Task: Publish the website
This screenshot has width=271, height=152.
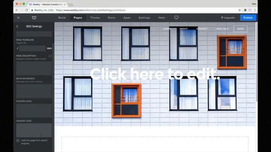Action: pos(248,18)
